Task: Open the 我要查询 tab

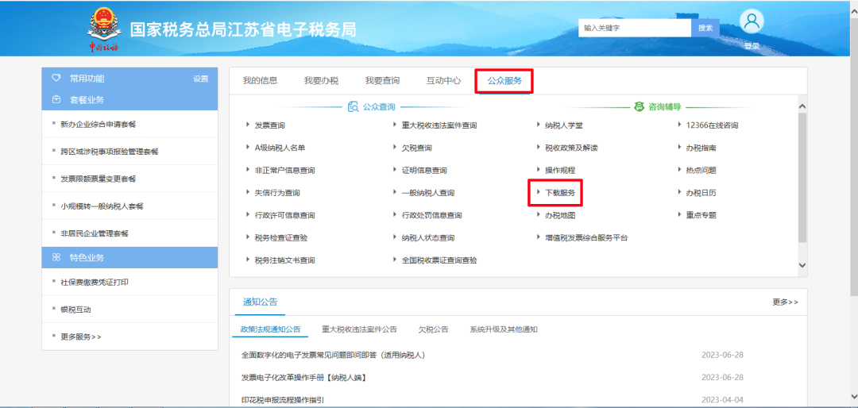Action: pyautogui.click(x=382, y=81)
